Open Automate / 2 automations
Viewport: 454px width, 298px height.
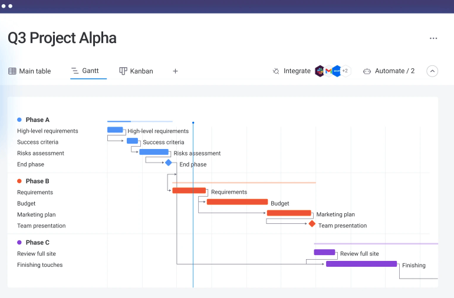click(389, 71)
